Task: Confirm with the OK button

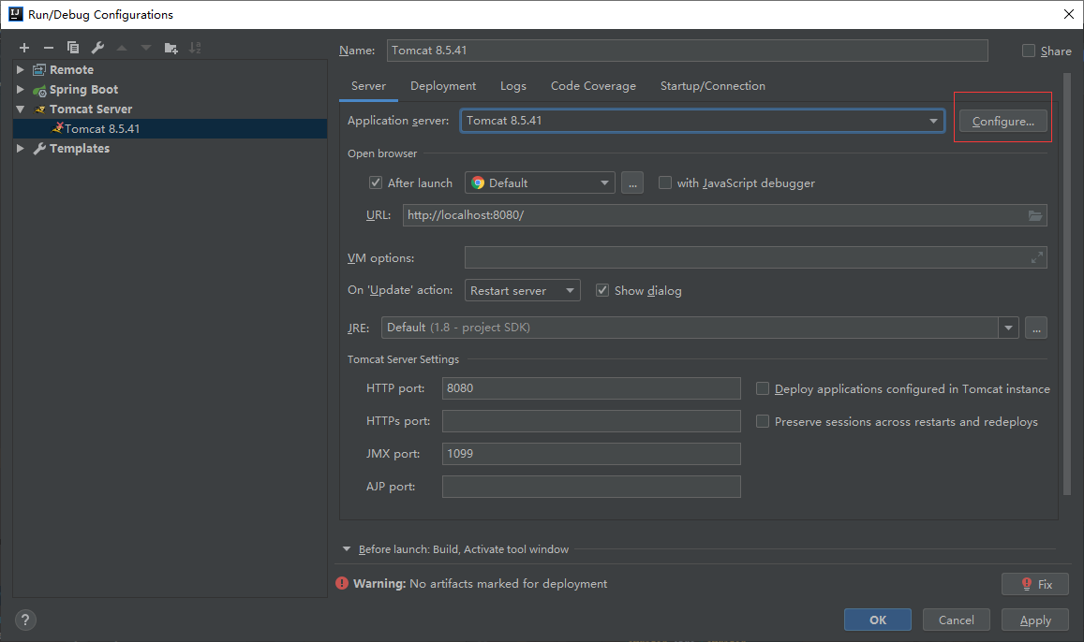Action: pyautogui.click(x=877, y=620)
